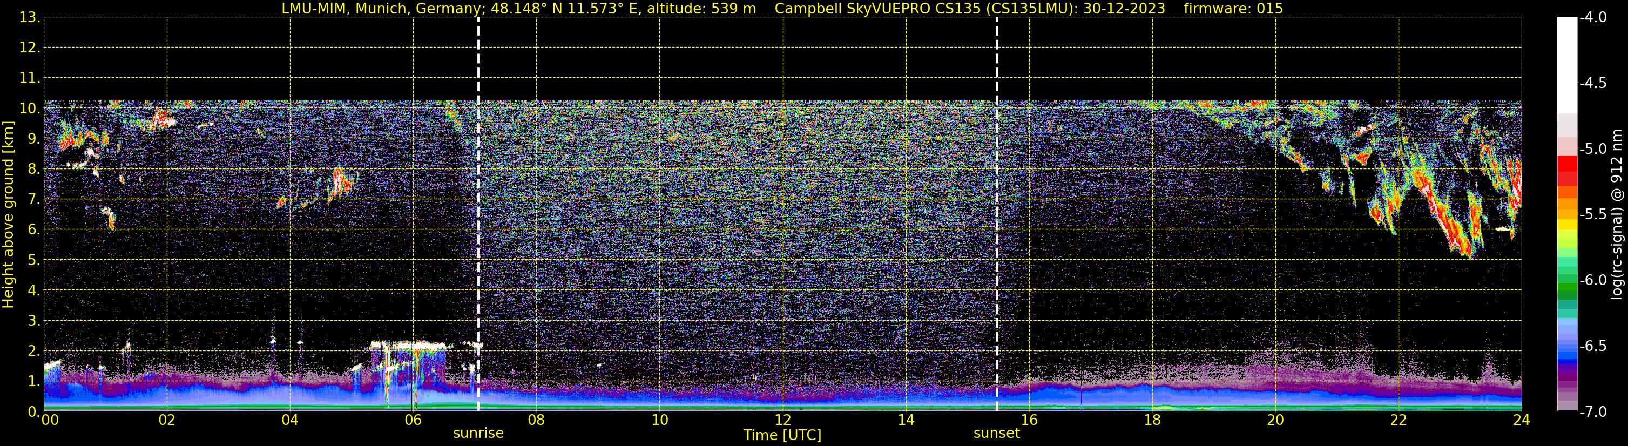Click y-axis tick label "13."
Image resolution: width=1628 pixels, height=446 pixels.
(x=30, y=18)
